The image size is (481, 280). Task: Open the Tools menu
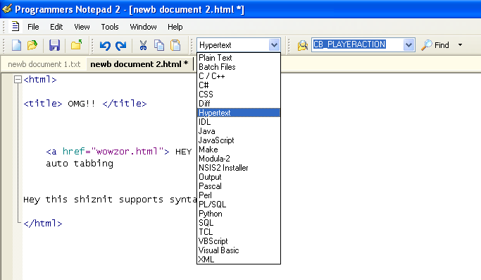click(x=110, y=27)
